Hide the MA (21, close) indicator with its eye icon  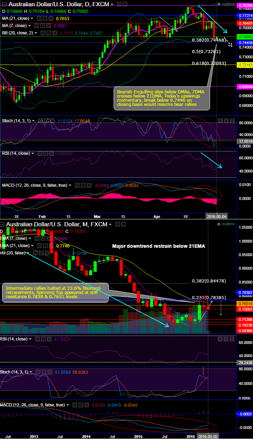(39, 18)
